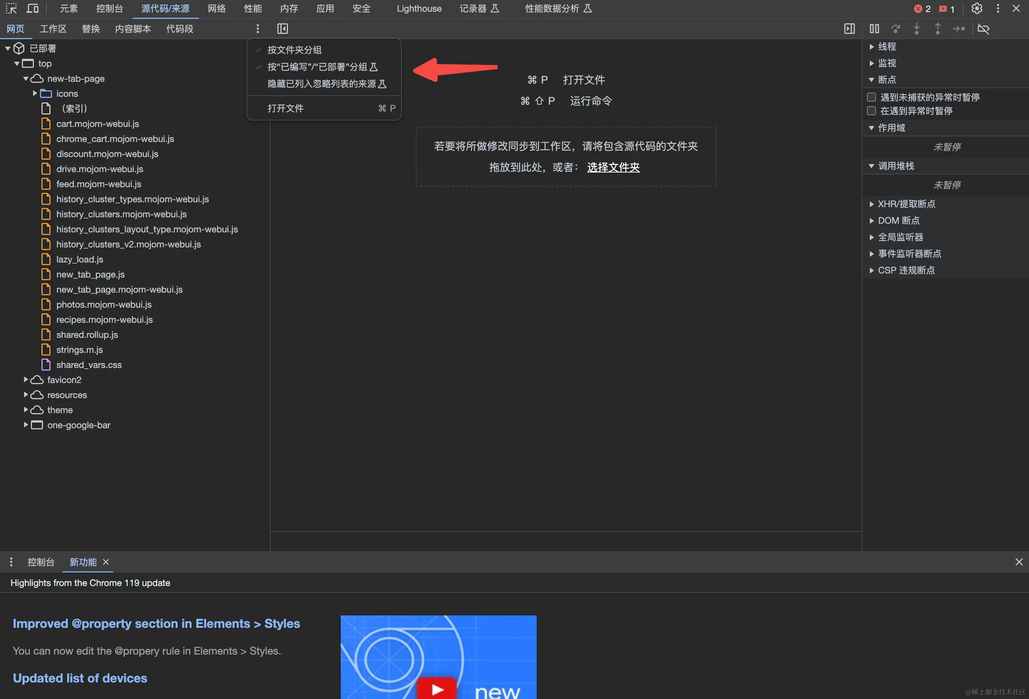Screen dimensions: 1029x699
Task: Enable pause on uncaught exceptions checkbox
Action: [871, 97]
